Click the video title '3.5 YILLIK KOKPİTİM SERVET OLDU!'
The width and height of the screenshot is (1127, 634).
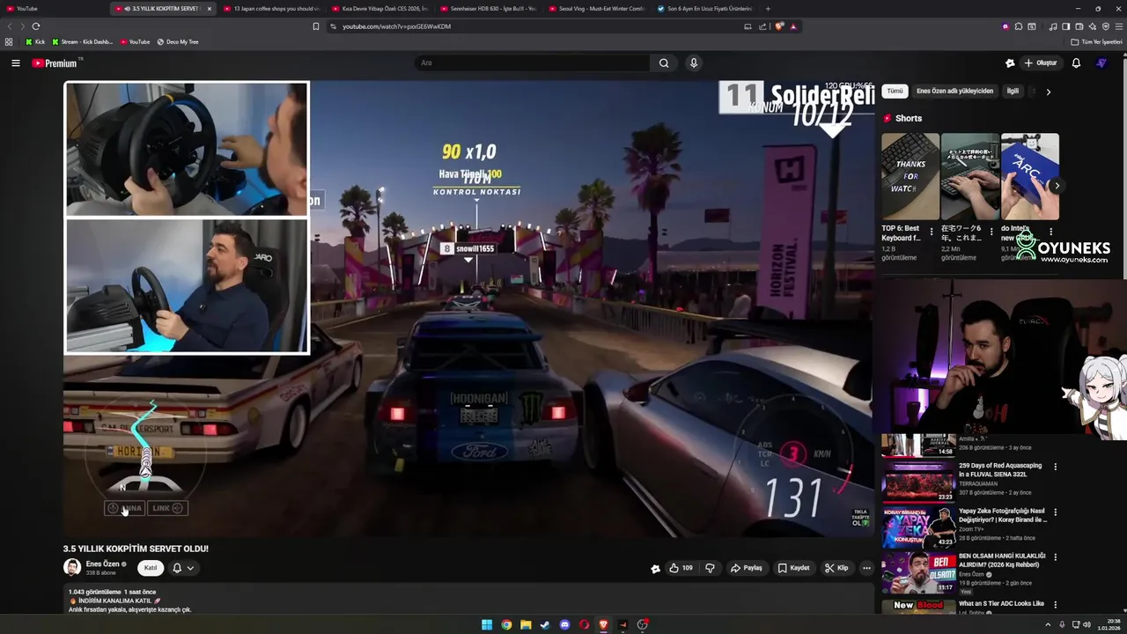pos(136,549)
